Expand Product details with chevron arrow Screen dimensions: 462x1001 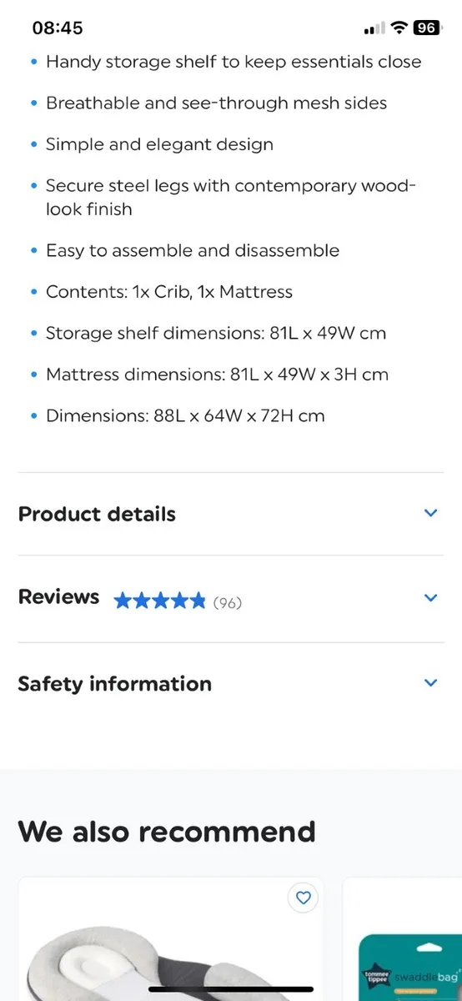(x=430, y=513)
